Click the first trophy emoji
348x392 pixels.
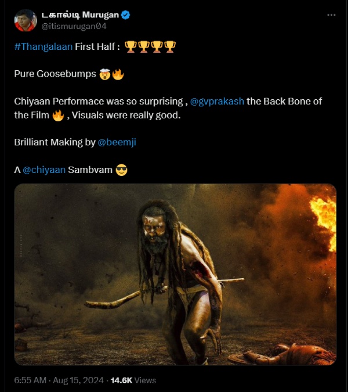[x=130, y=47]
